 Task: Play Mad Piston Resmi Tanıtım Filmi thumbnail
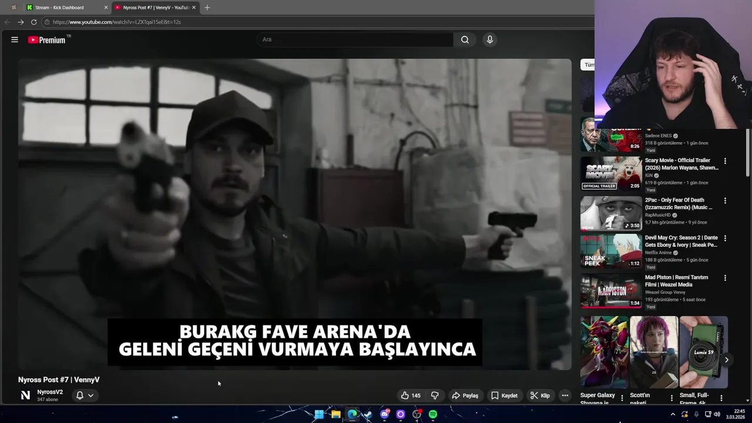(611, 291)
